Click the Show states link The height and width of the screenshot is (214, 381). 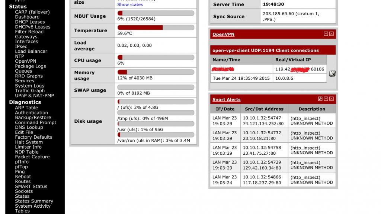pos(130,4)
